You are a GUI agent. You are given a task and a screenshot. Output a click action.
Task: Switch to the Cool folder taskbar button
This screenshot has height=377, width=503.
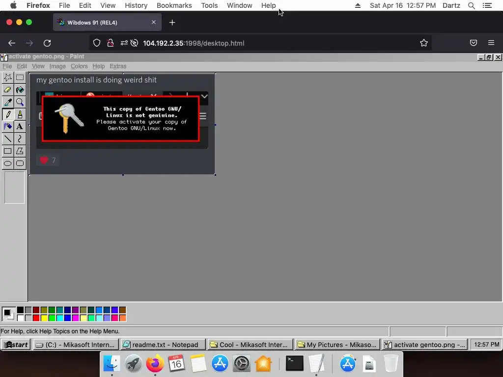click(x=250, y=345)
